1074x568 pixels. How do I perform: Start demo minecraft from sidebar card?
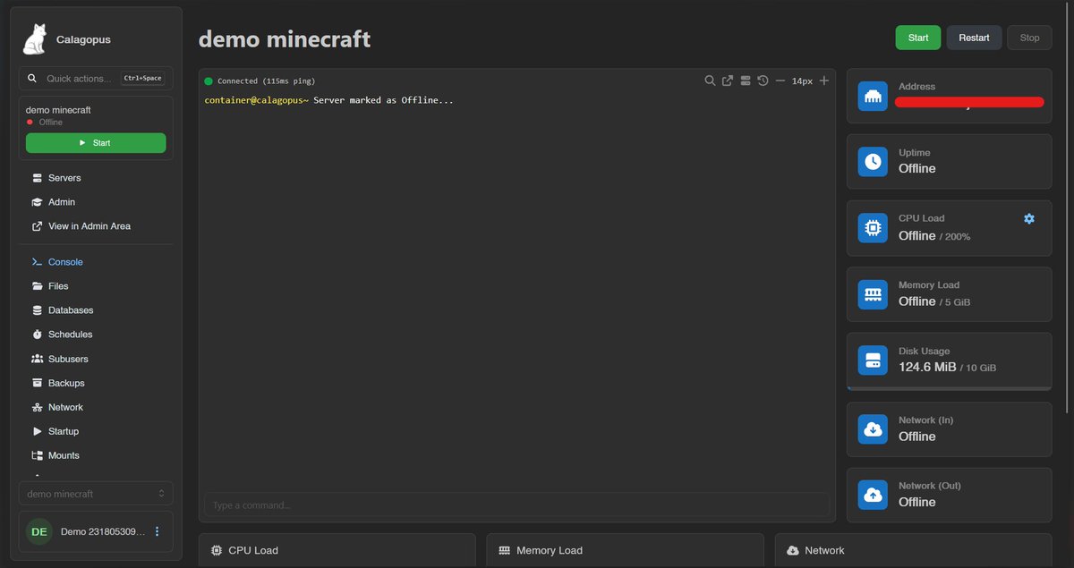click(x=96, y=142)
